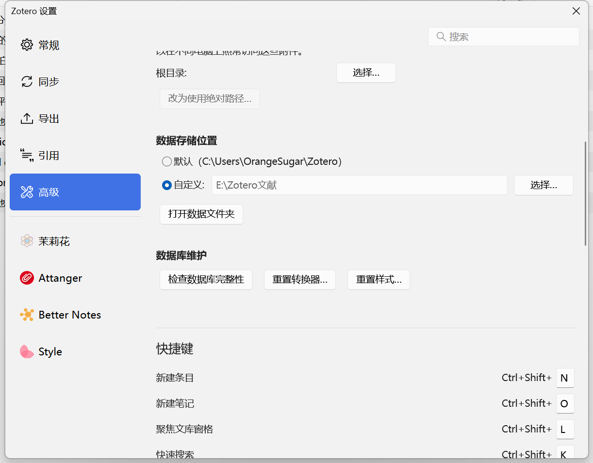Click the 聚焦文库窗格 shortcut label

click(184, 430)
